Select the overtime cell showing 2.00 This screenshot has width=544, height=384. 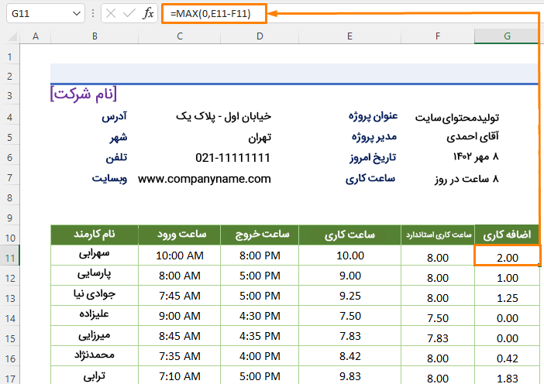click(507, 256)
